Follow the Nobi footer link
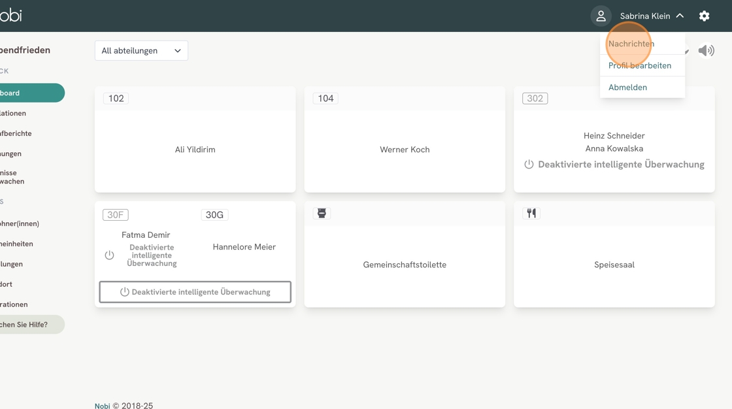Image resolution: width=732 pixels, height=409 pixels. click(x=102, y=406)
